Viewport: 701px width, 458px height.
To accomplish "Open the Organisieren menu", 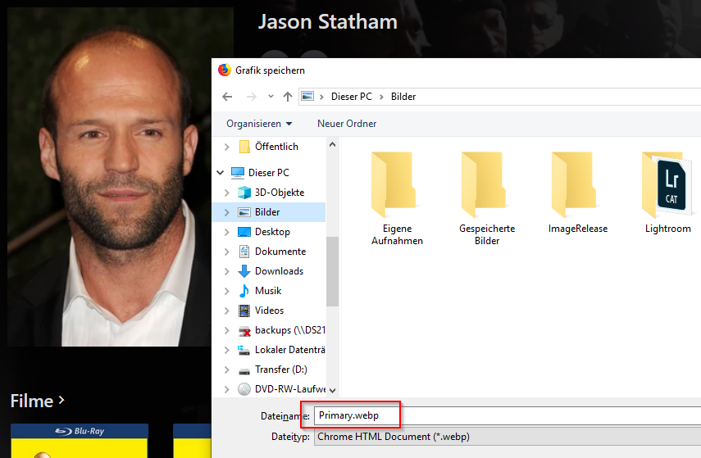I will 259,124.
